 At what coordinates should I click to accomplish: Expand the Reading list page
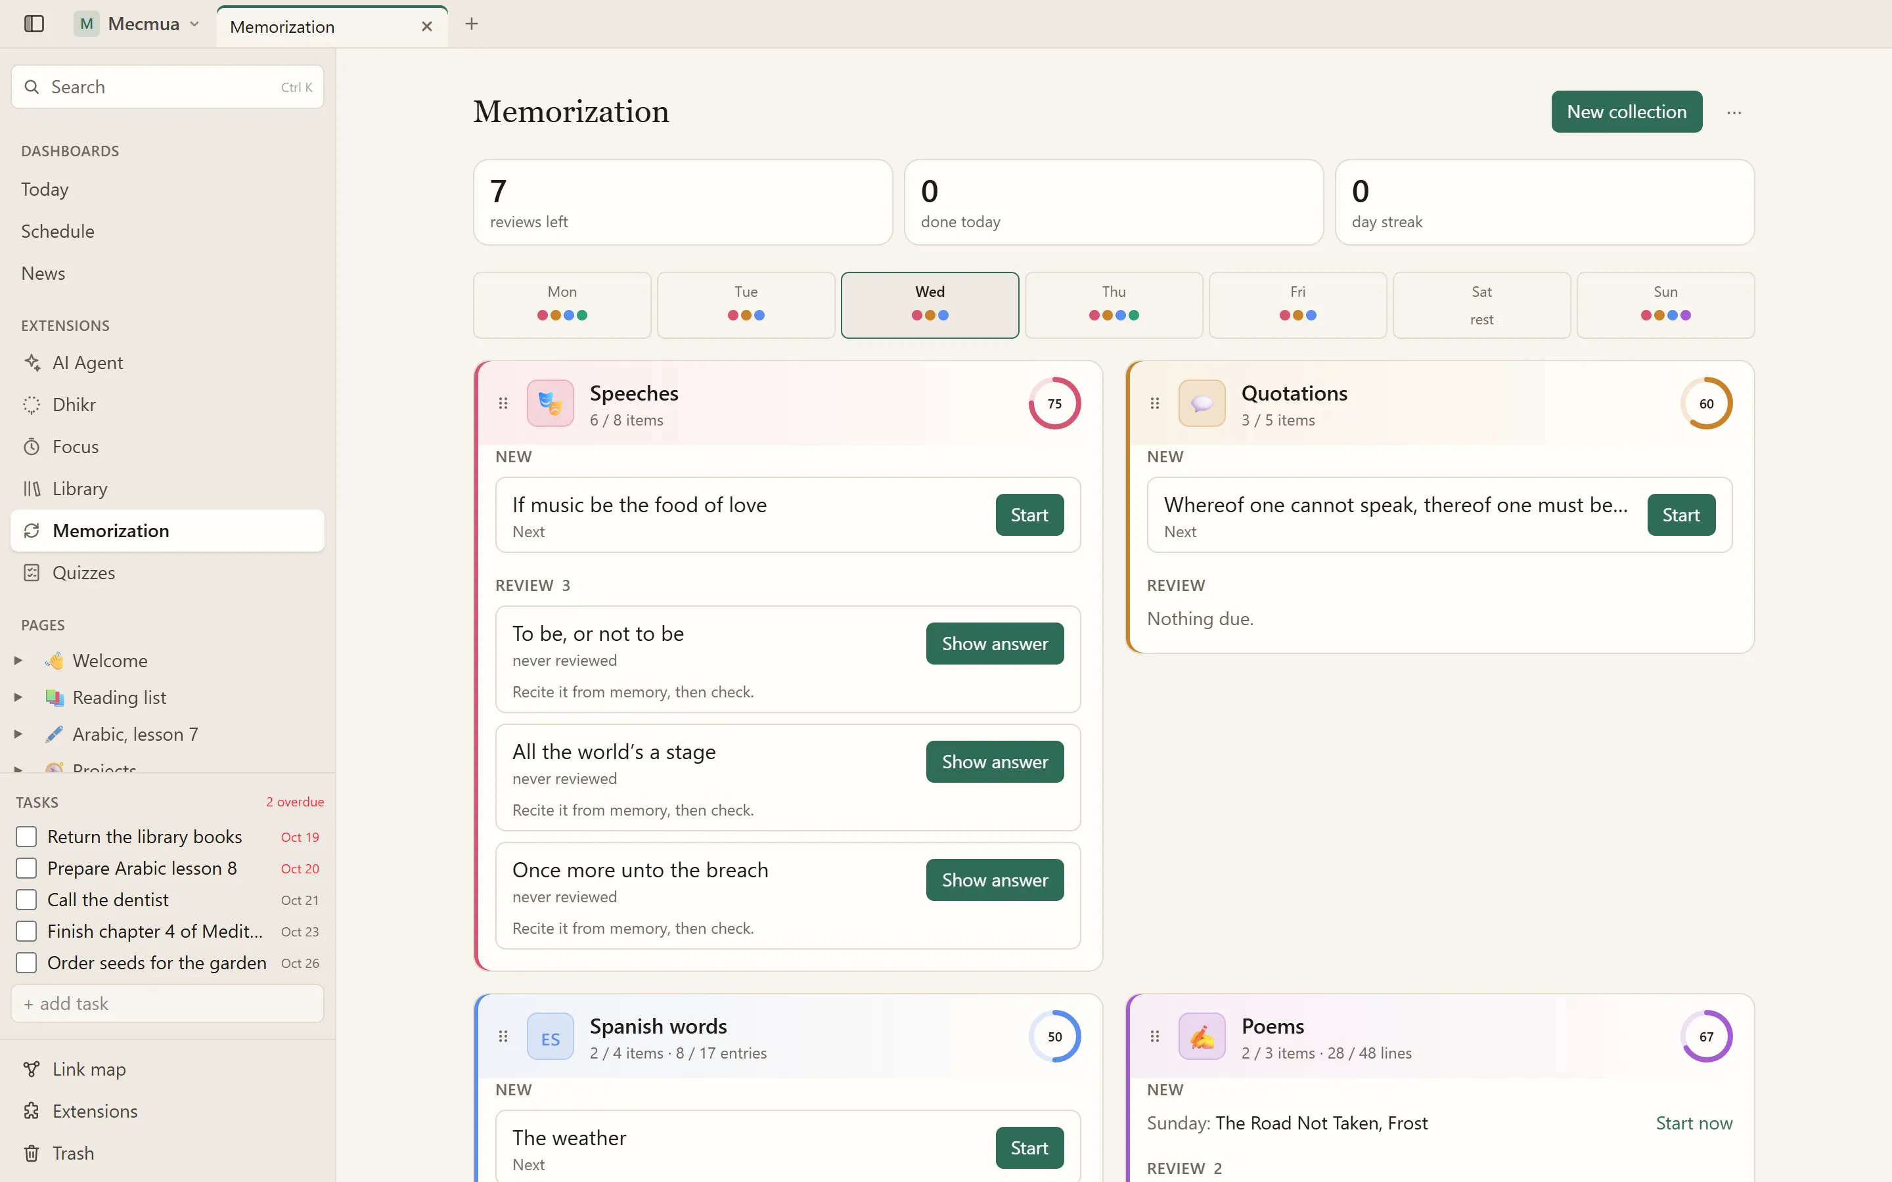coord(18,697)
